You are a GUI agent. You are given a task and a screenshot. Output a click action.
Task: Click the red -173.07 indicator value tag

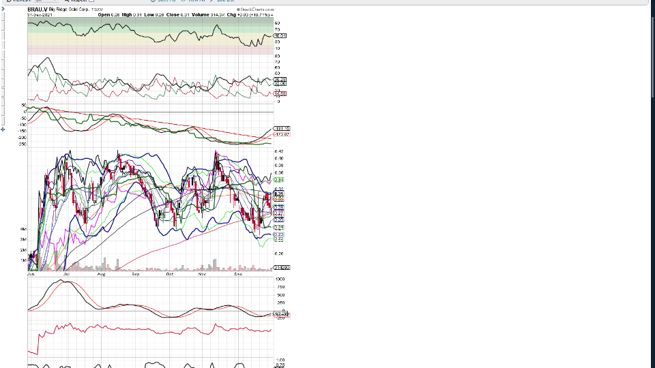click(x=282, y=134)
